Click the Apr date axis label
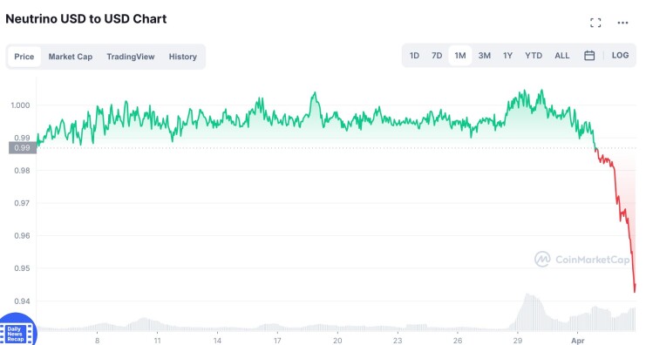This screenshot has height=345, width=646. 578,341
